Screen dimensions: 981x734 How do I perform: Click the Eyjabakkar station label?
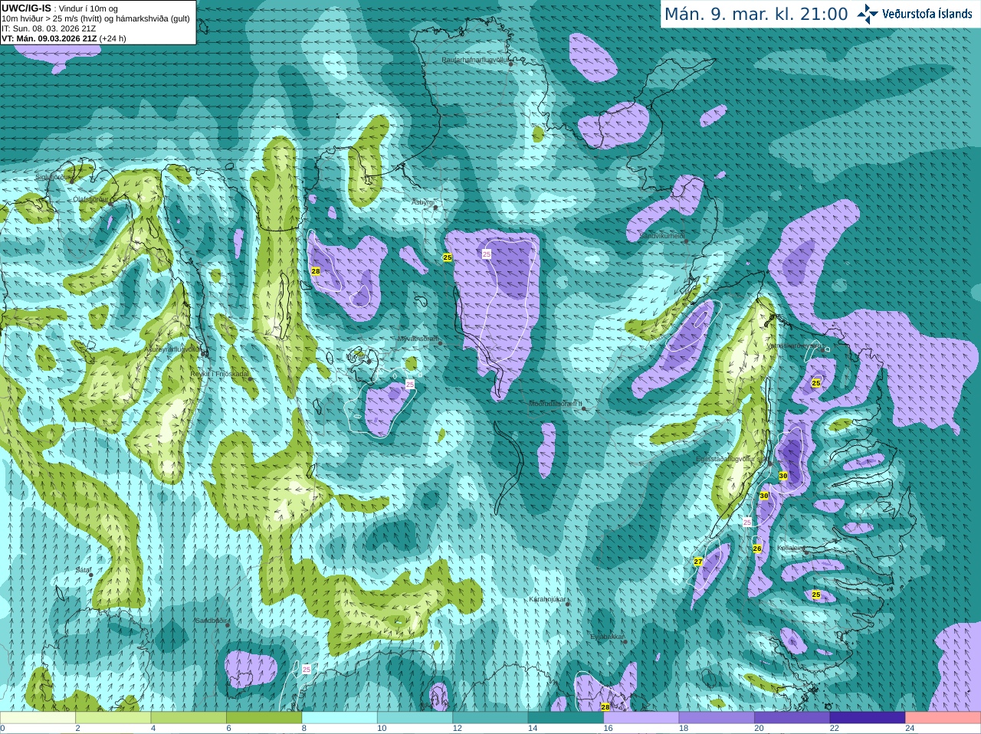click(607, 637)
